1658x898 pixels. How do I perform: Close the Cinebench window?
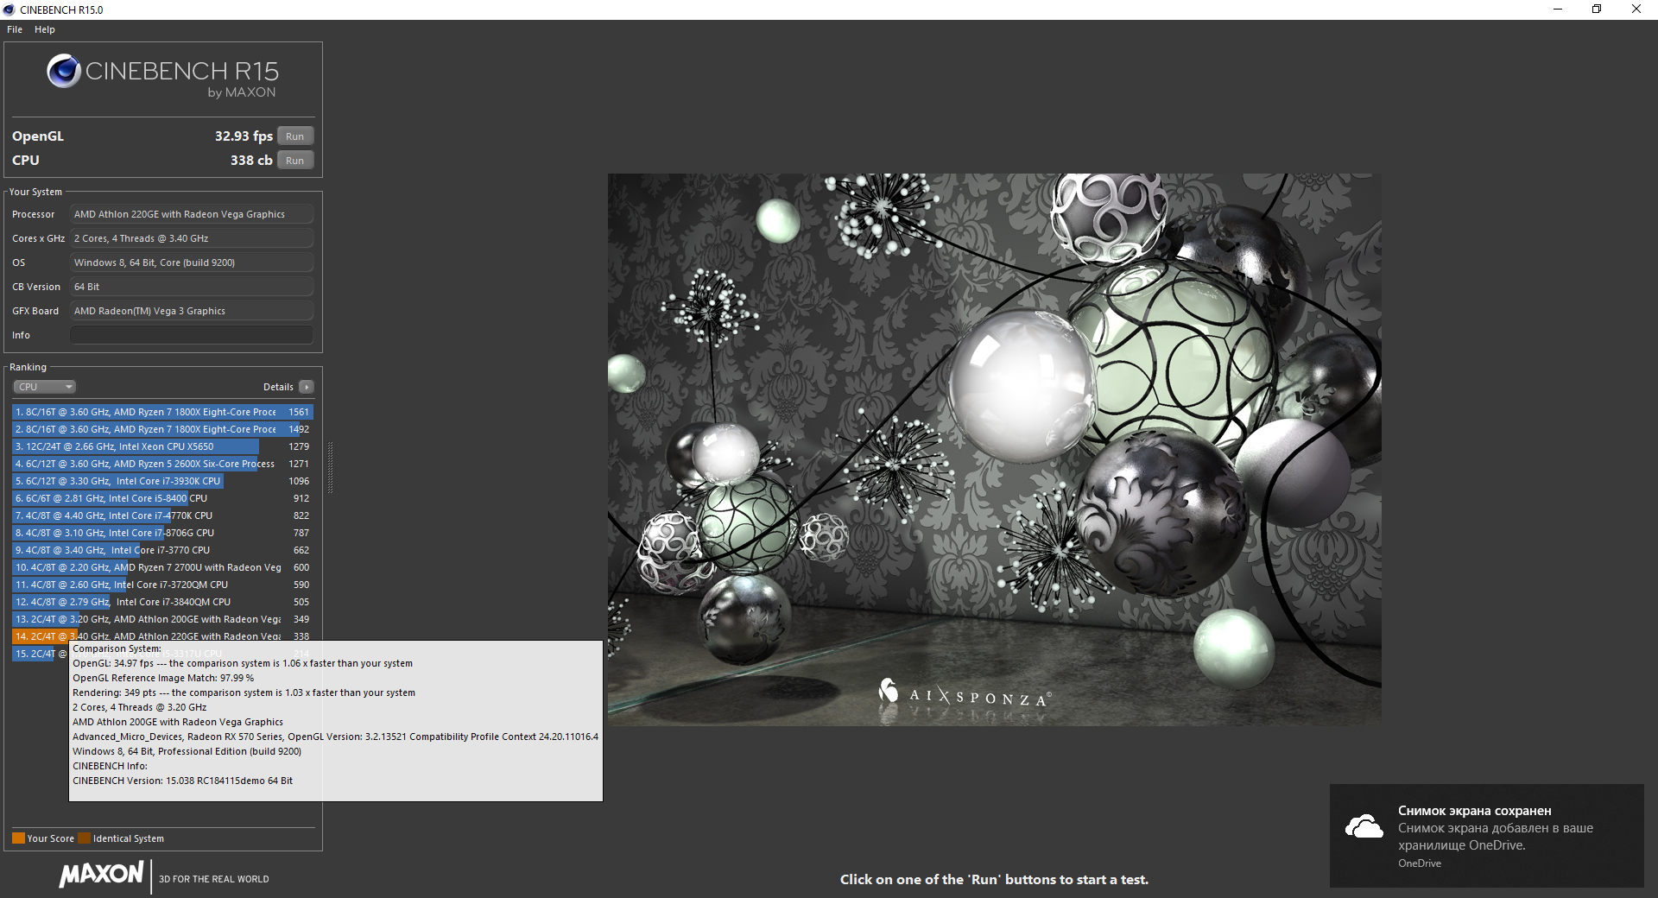[1636, 9]
